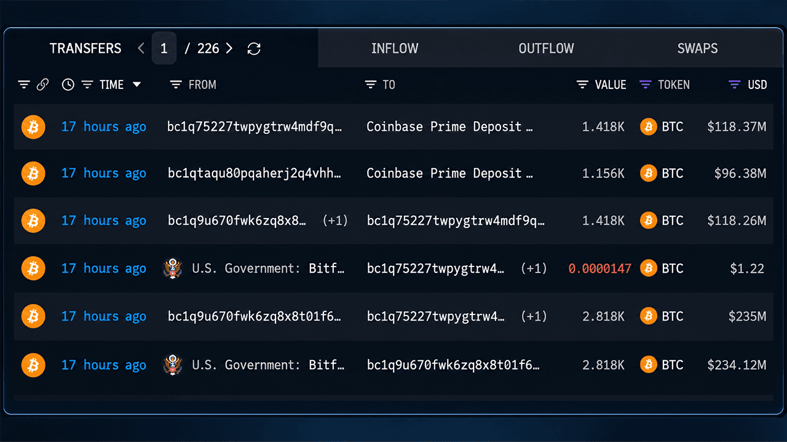Viewport: 787px width, 442px height.
Task: Open Coinbase Prime Deposit in the $96.38M row
Action: 449,174
